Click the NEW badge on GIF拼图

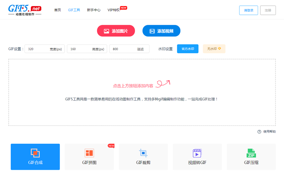pyautogui.click(x=111, y=146)
